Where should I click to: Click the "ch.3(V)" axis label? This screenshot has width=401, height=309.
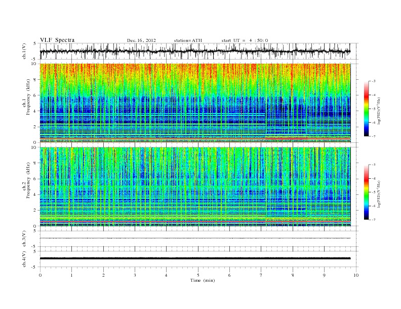point(24,239)
